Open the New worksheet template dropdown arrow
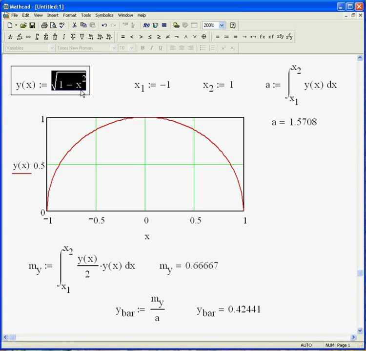Screen dimensions: 366x351 (x=16, y=25)
